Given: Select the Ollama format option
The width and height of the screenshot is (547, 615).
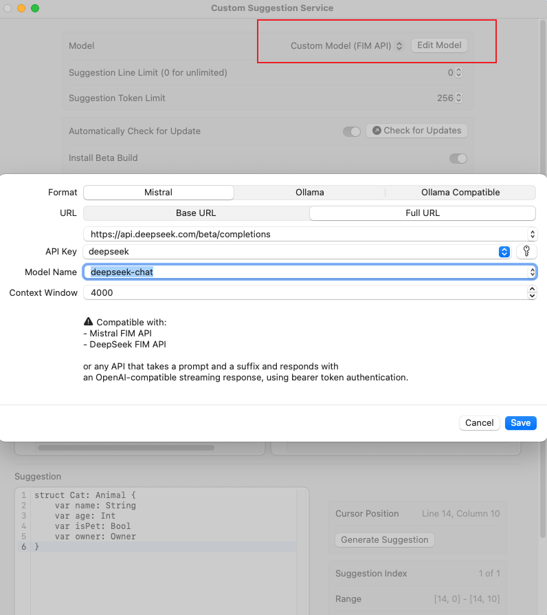Looking at the screenshot, I should click(309, 193).
